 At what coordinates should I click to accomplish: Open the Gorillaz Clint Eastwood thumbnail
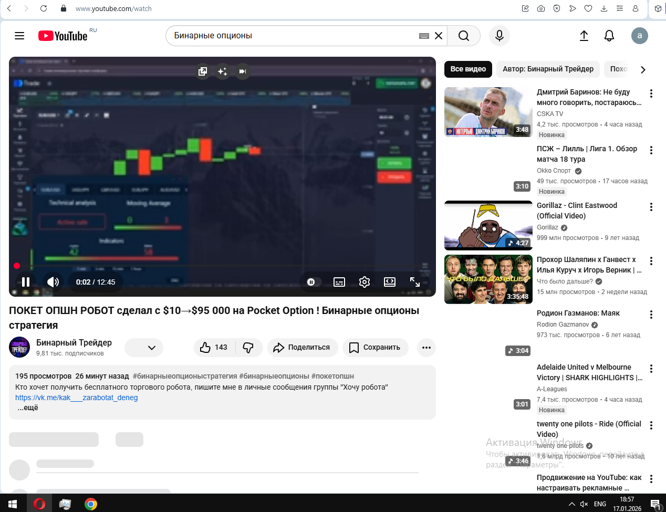(x=488, y=225)
